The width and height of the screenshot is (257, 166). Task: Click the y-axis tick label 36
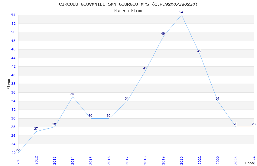pyautogui.click(x=13, y=92)
